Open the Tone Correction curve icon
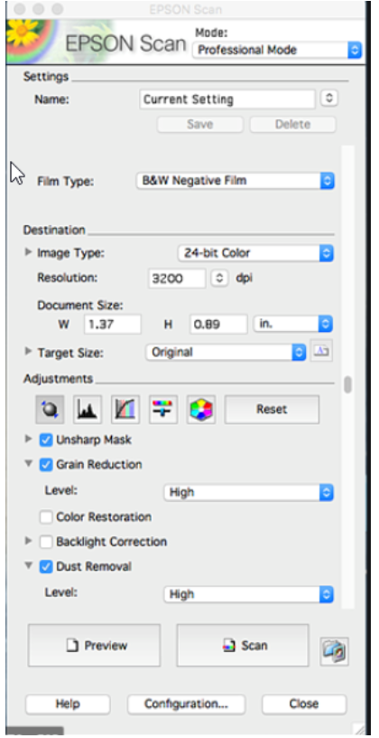This screenshot has width=379, height=738. [x=125, y=409]
